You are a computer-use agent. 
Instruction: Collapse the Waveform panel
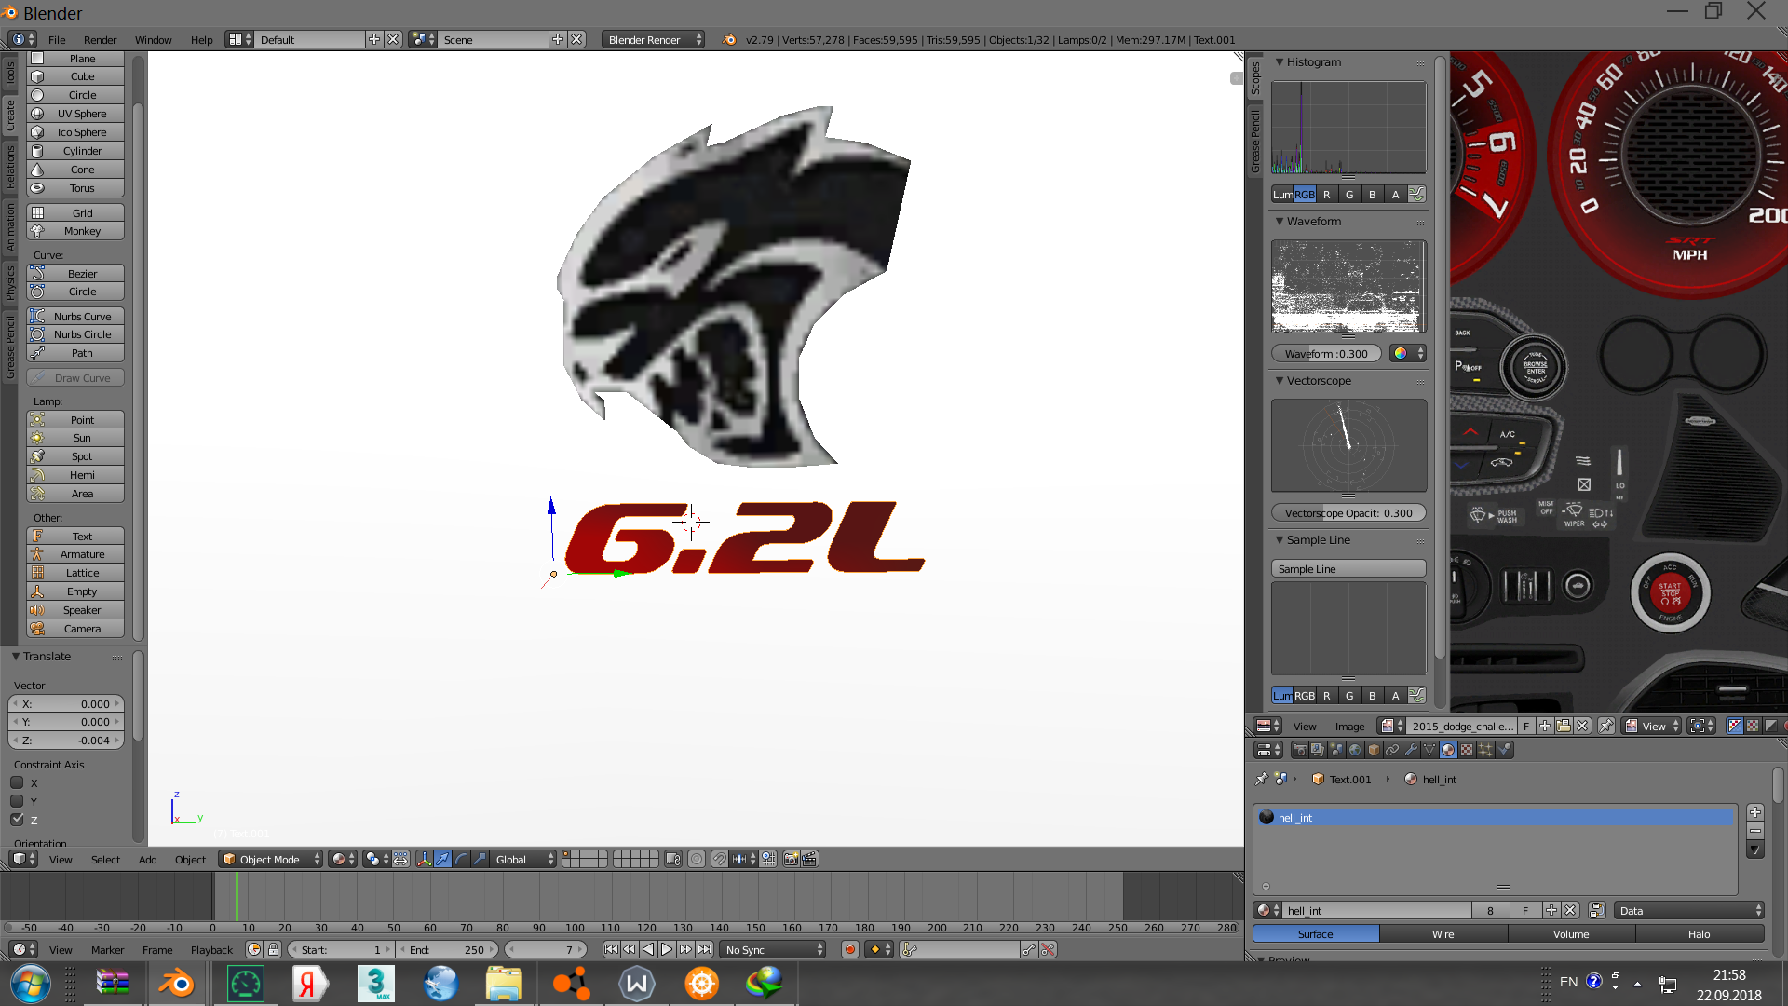(1280, 222)
